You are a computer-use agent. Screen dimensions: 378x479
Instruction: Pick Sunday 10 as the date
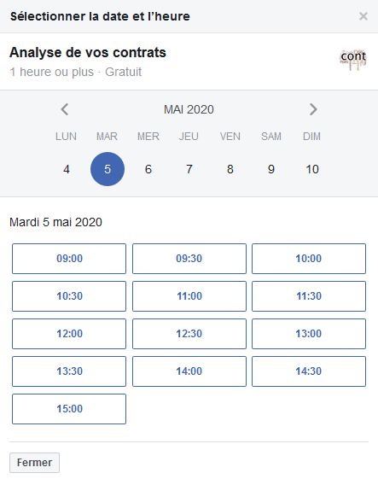[x=312, y=169]
